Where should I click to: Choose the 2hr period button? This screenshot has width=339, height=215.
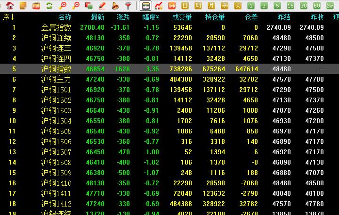pyautogui.click(x=330, y=6)
